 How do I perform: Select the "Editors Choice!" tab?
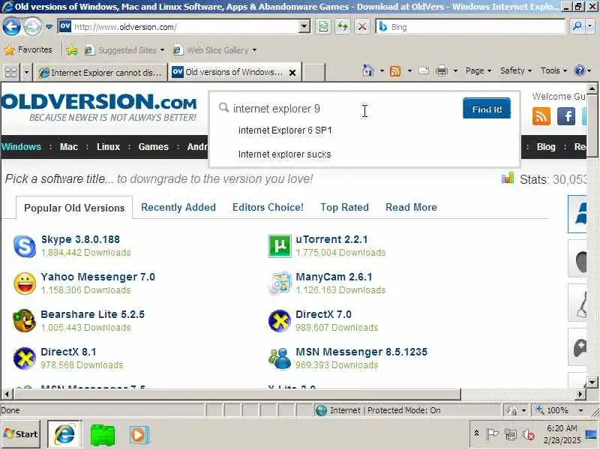click(x=268, y=208)
